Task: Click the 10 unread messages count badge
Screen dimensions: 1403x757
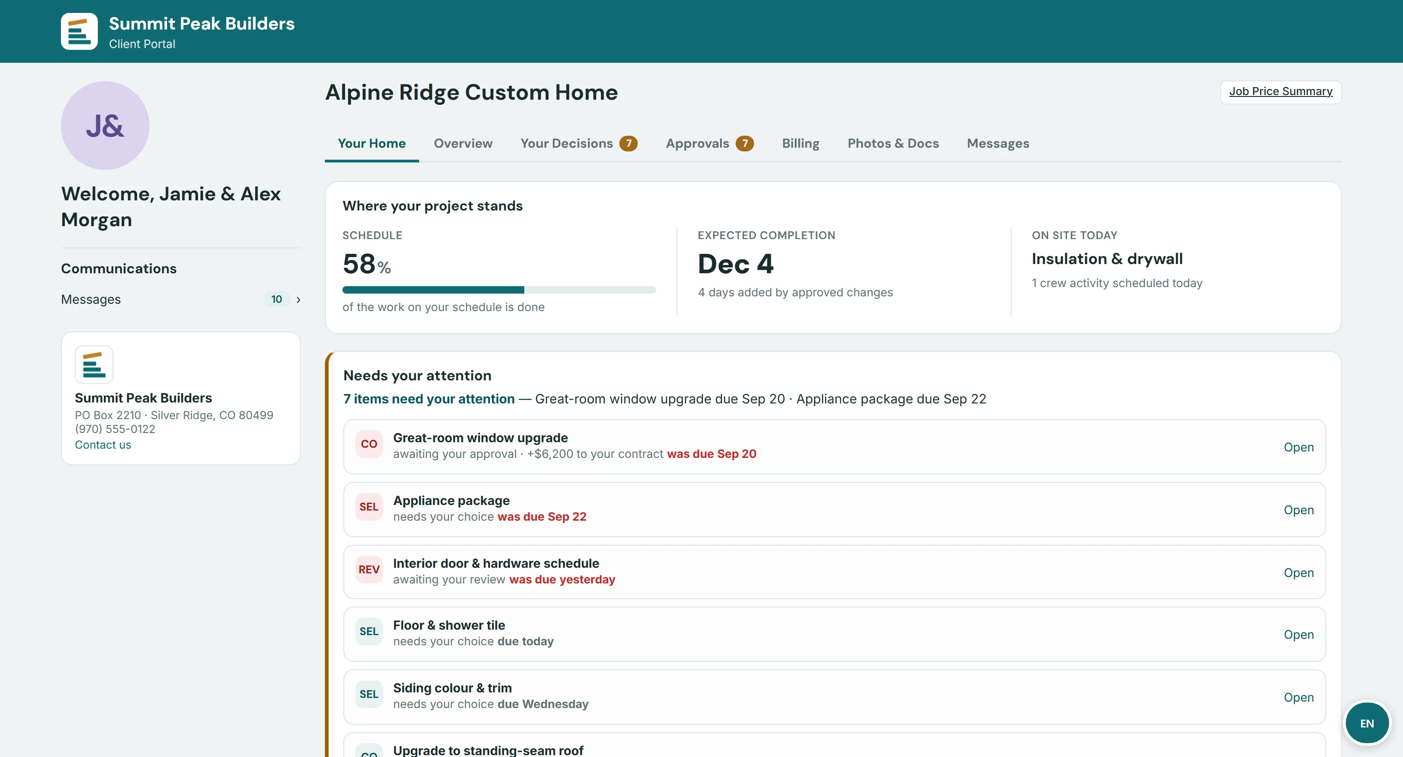Action: (277, 299)
